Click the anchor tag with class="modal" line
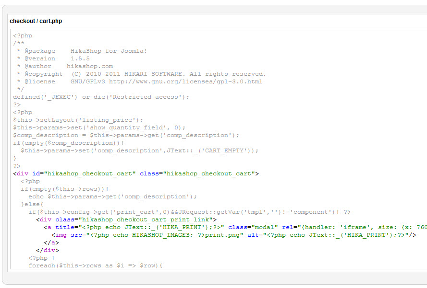The height and width of the screenshot is (288, 427). click(x=235, y=227)
